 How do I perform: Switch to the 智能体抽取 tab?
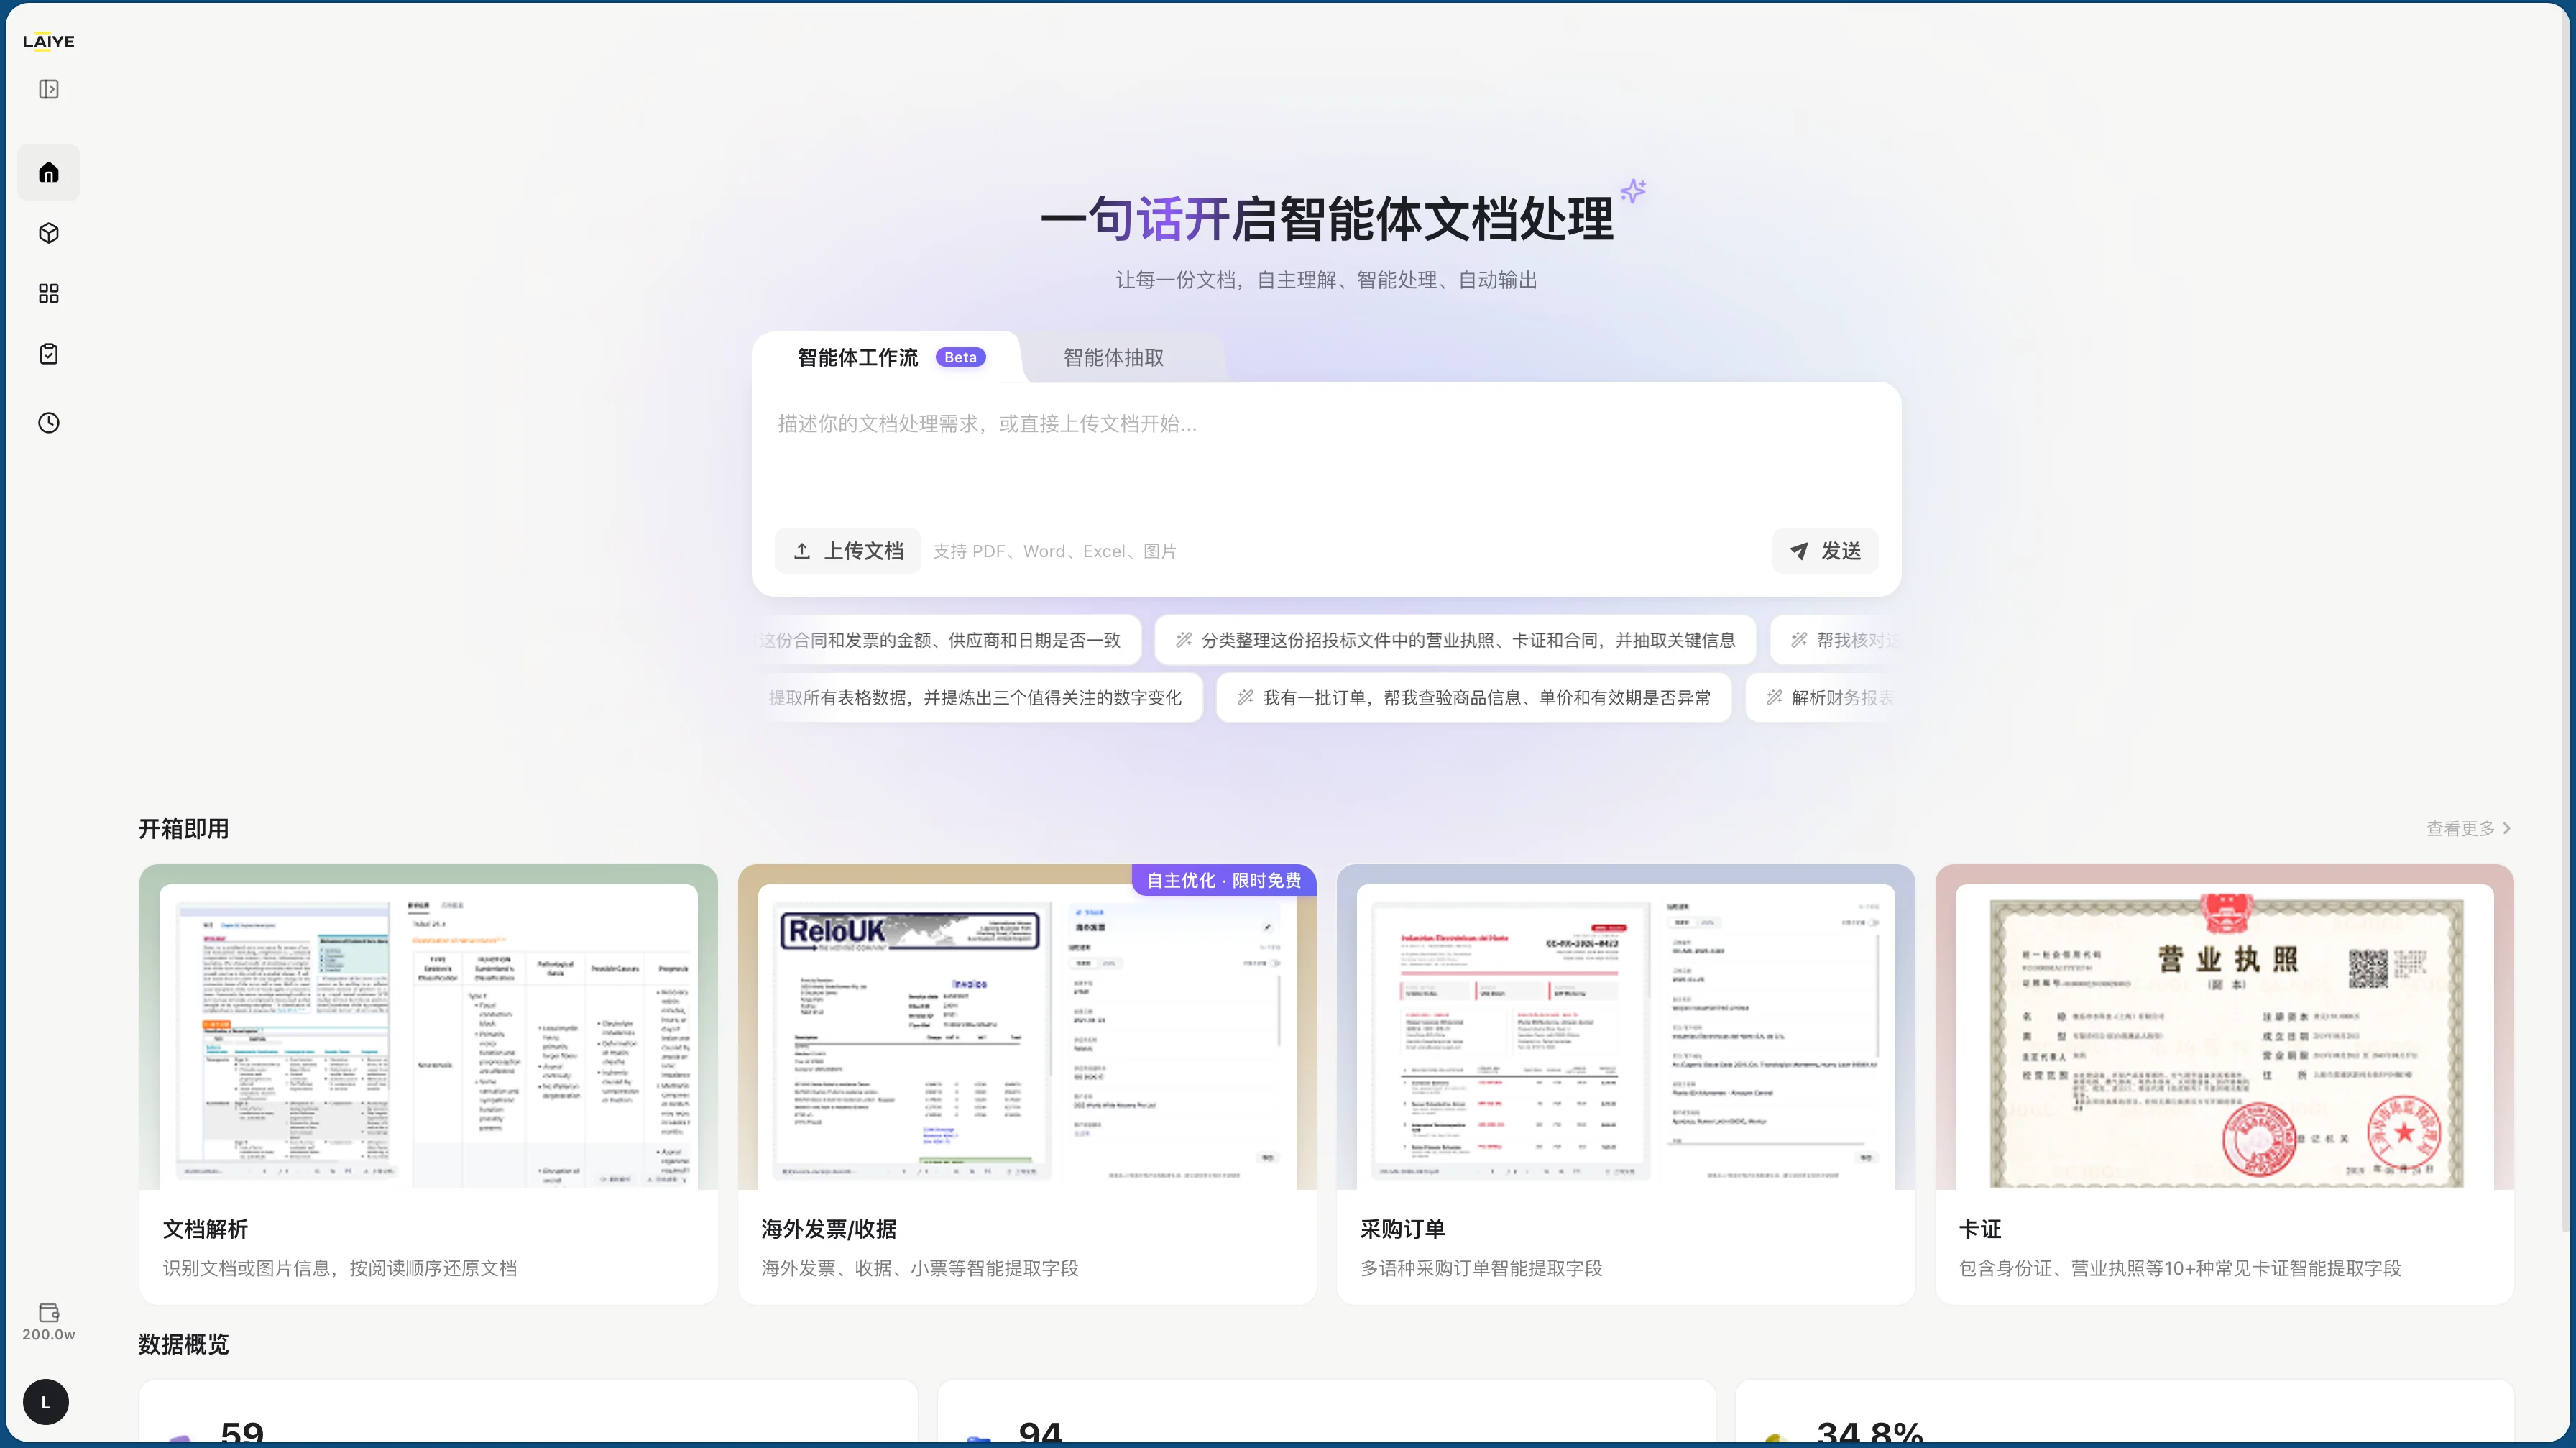tap(1113, 357)
